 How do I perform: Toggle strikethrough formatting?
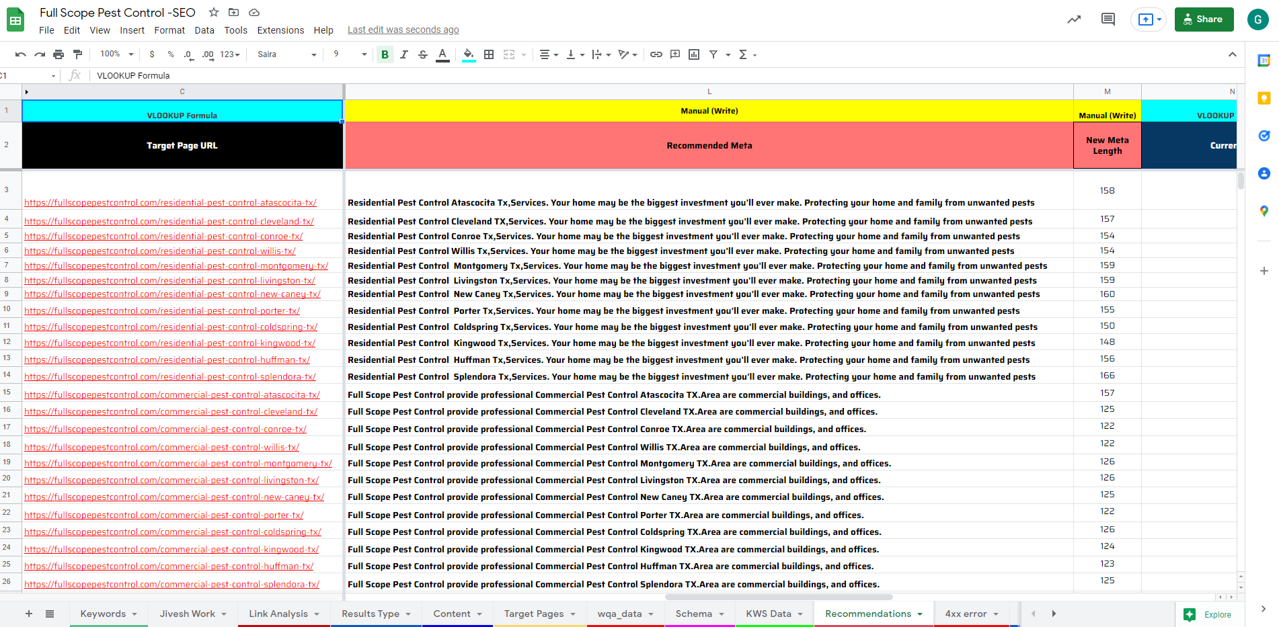click(x=422, y=54)
